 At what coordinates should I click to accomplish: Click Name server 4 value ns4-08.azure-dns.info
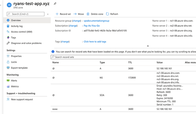(x=181, y=36)
